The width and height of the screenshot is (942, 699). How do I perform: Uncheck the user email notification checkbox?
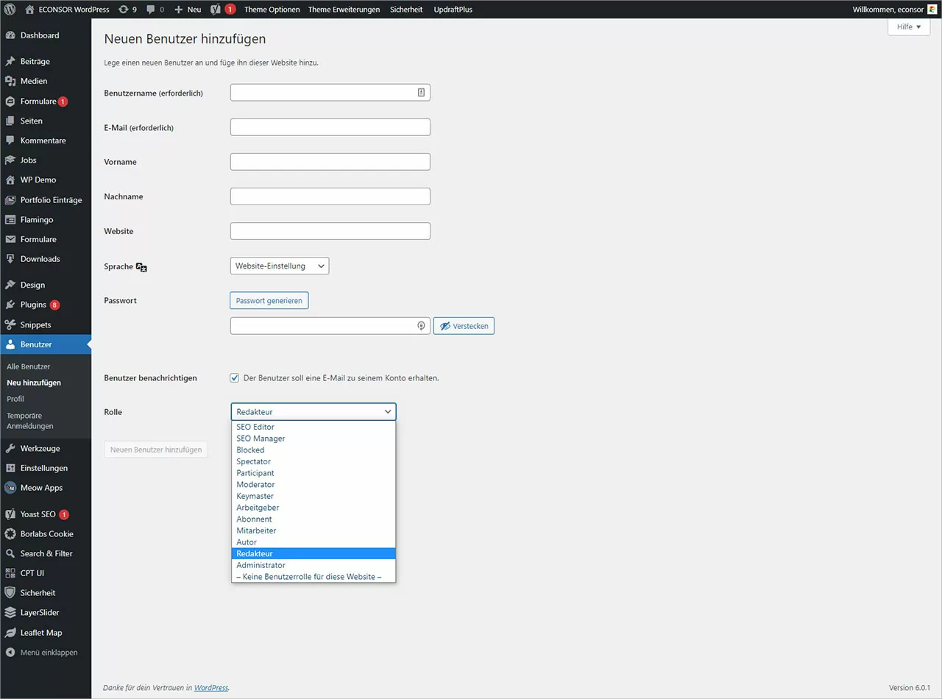tap(234, 377)
